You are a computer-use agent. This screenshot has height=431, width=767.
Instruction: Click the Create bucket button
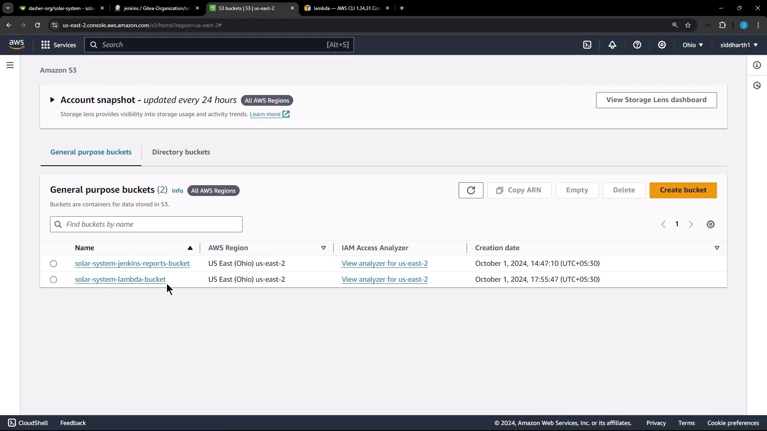(683, 190)
